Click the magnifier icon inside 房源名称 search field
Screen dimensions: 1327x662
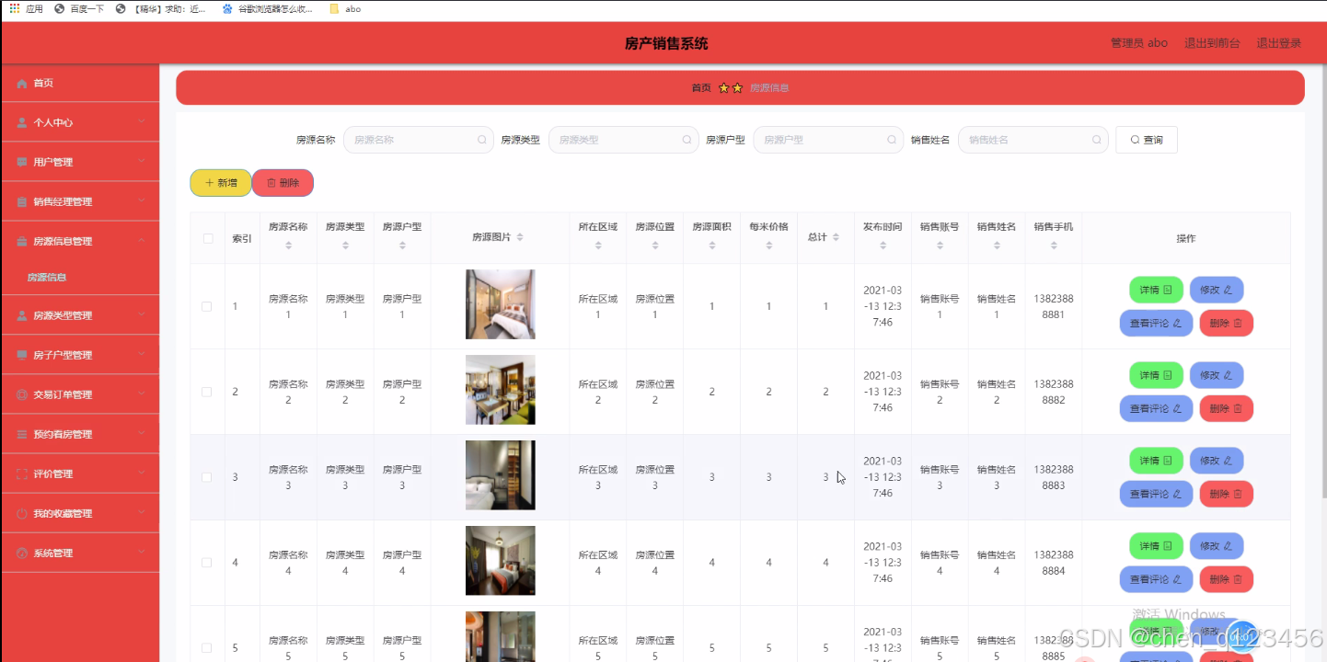[x=481, y=139]
